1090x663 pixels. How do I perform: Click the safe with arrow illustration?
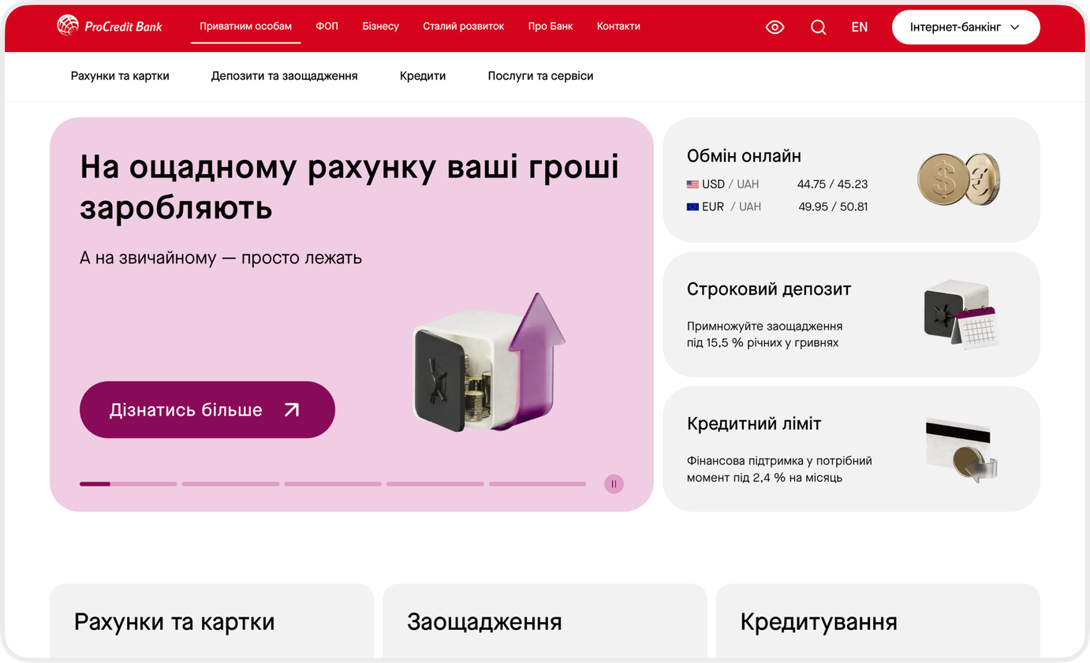[489, 362]
